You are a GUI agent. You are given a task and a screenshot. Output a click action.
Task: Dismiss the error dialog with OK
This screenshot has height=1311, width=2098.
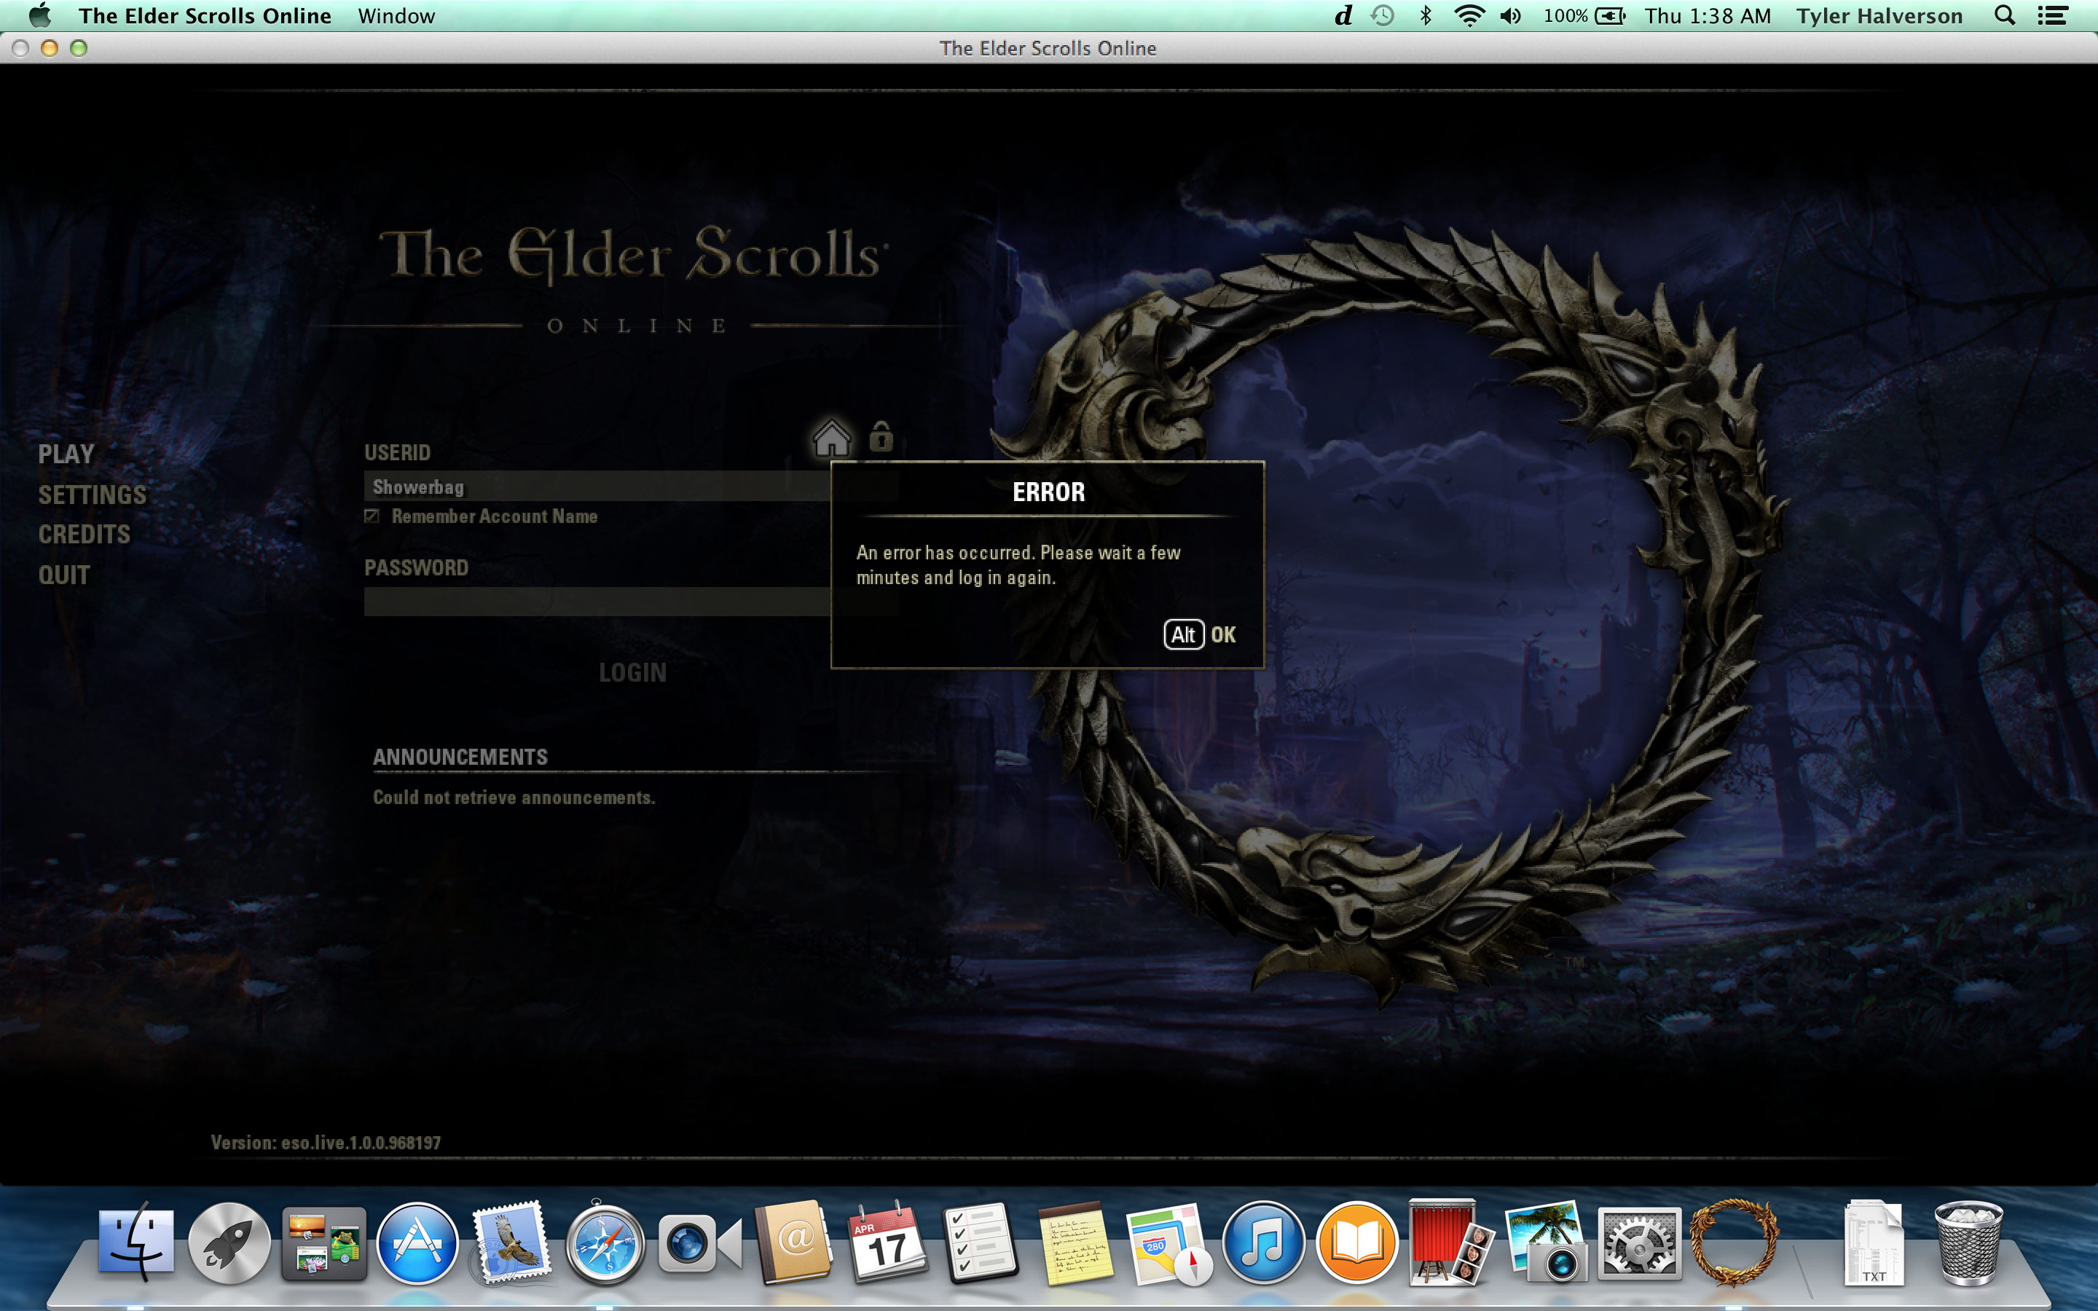point(1223,634)
